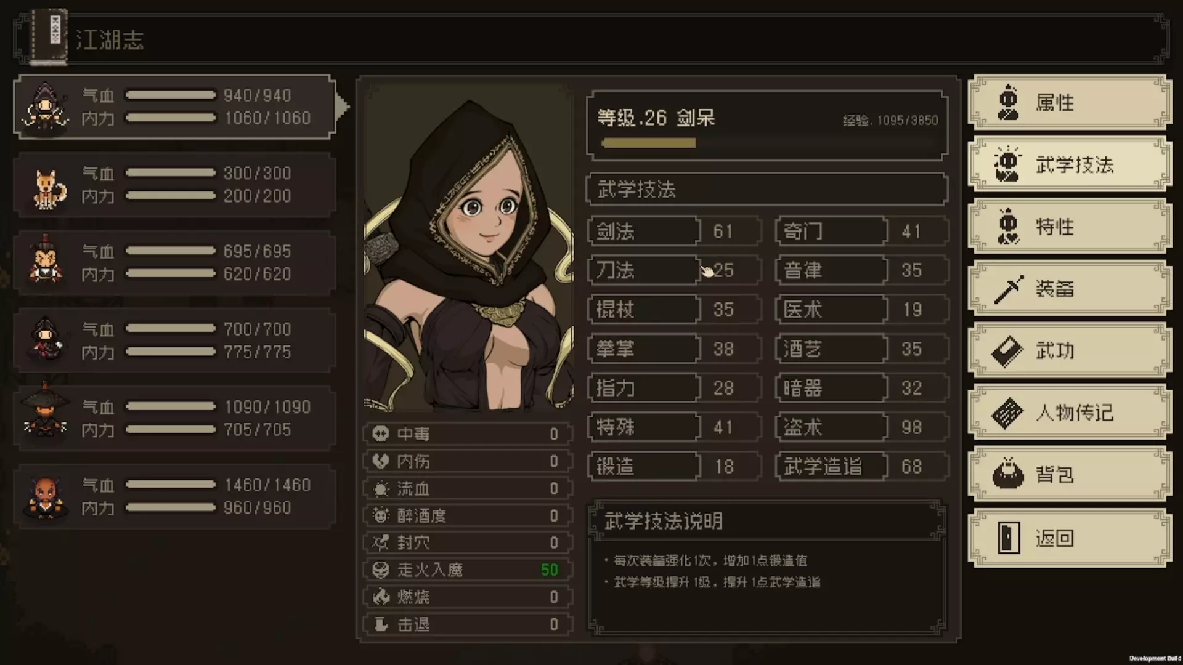Open the 武功 martial arts tab
The width and height of the screenshot is (1183, 665).
[1070, 351]
